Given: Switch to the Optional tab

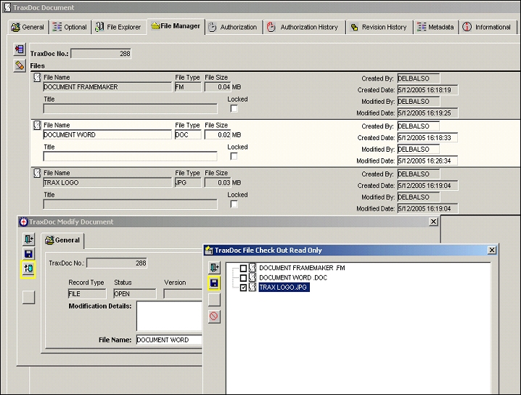Looking at the screenshot, I should click(70, 27).
